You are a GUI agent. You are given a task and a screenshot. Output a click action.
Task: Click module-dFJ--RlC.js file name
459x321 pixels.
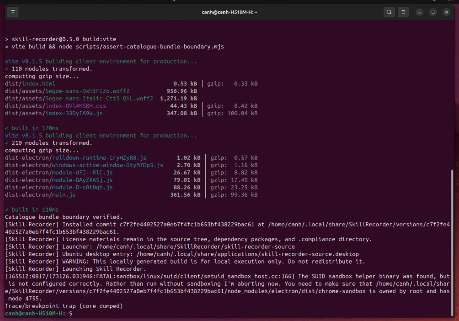82,173
